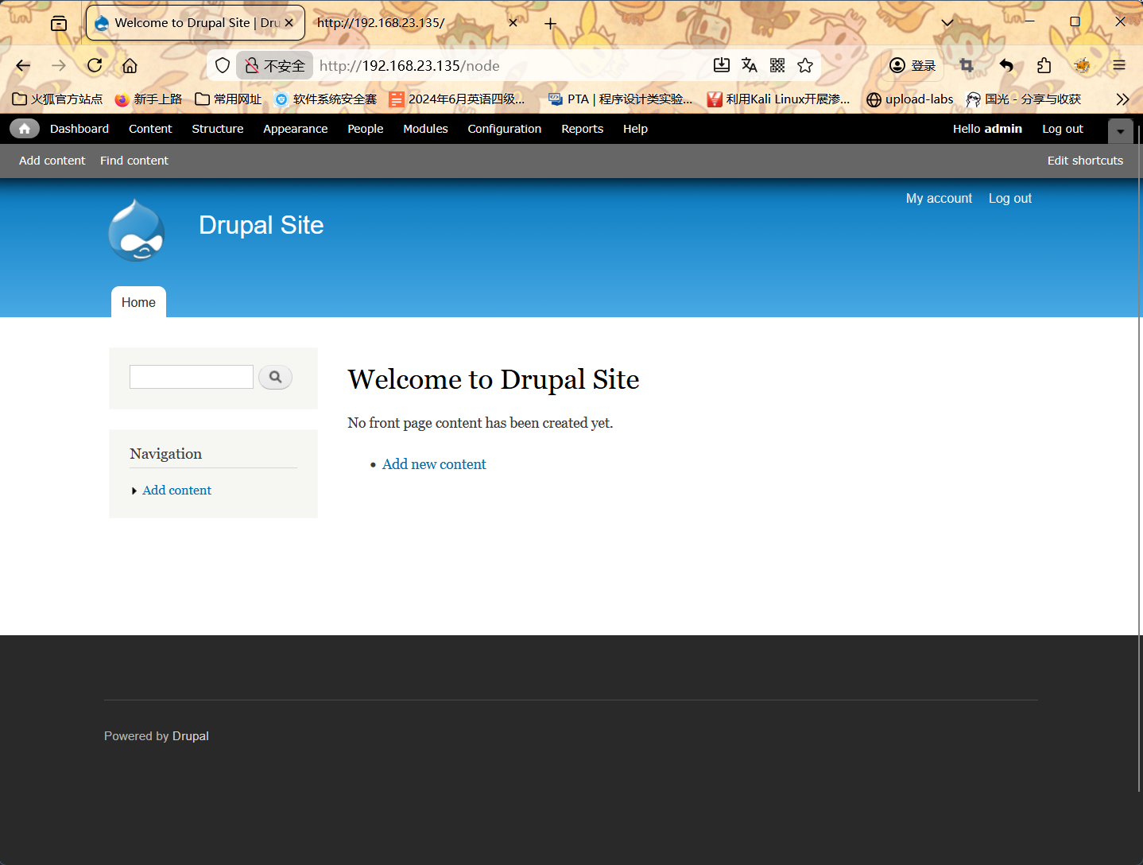The width and height of the screenshot is (1143, 865).
Task: Click the Add new content link
Action: click(434, 464)
